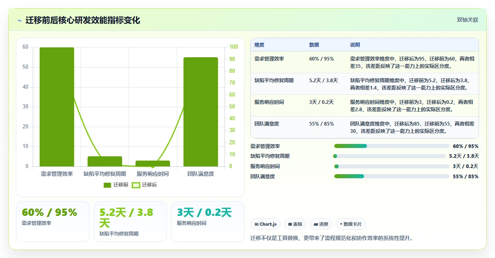The width and height of the screenshot is (495, 258).
Task: Click the 需求管理效率 progress bar
Action: pos(392,146)
